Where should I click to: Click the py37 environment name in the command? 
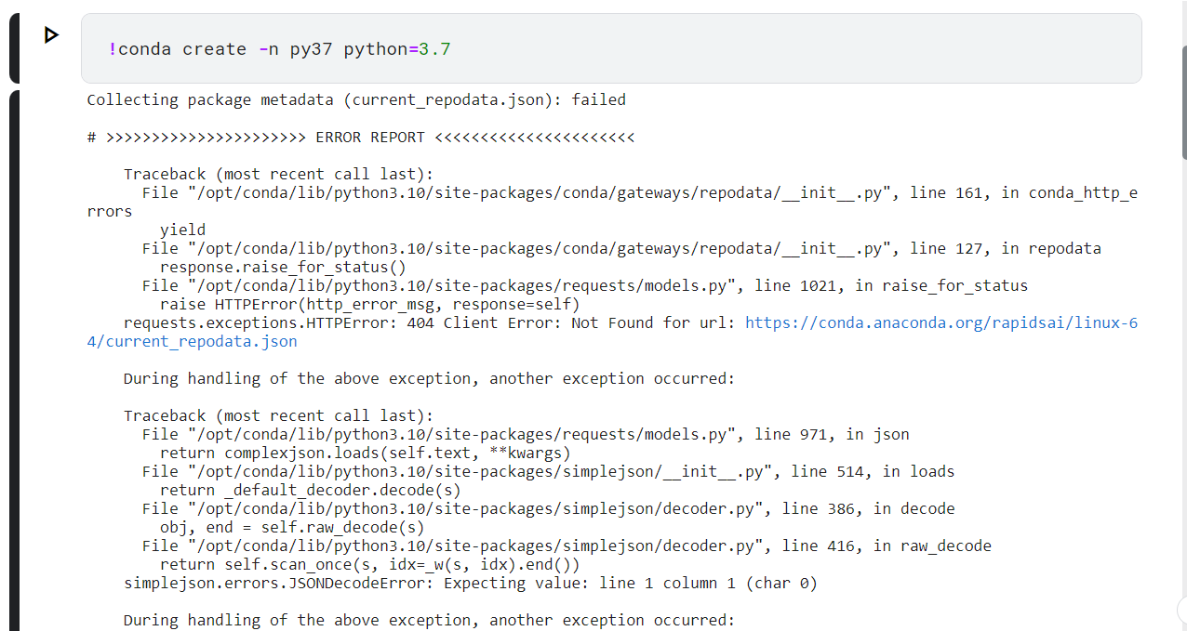coord(311,49)
